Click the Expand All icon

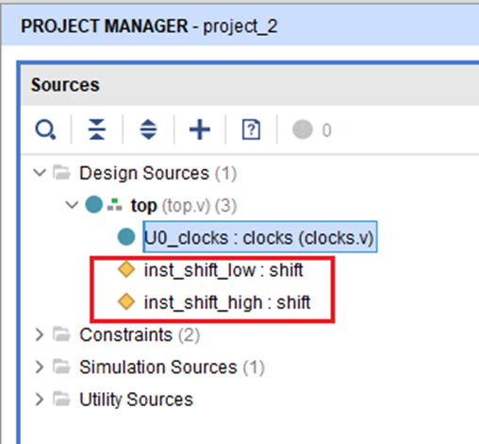click(148, 129)
